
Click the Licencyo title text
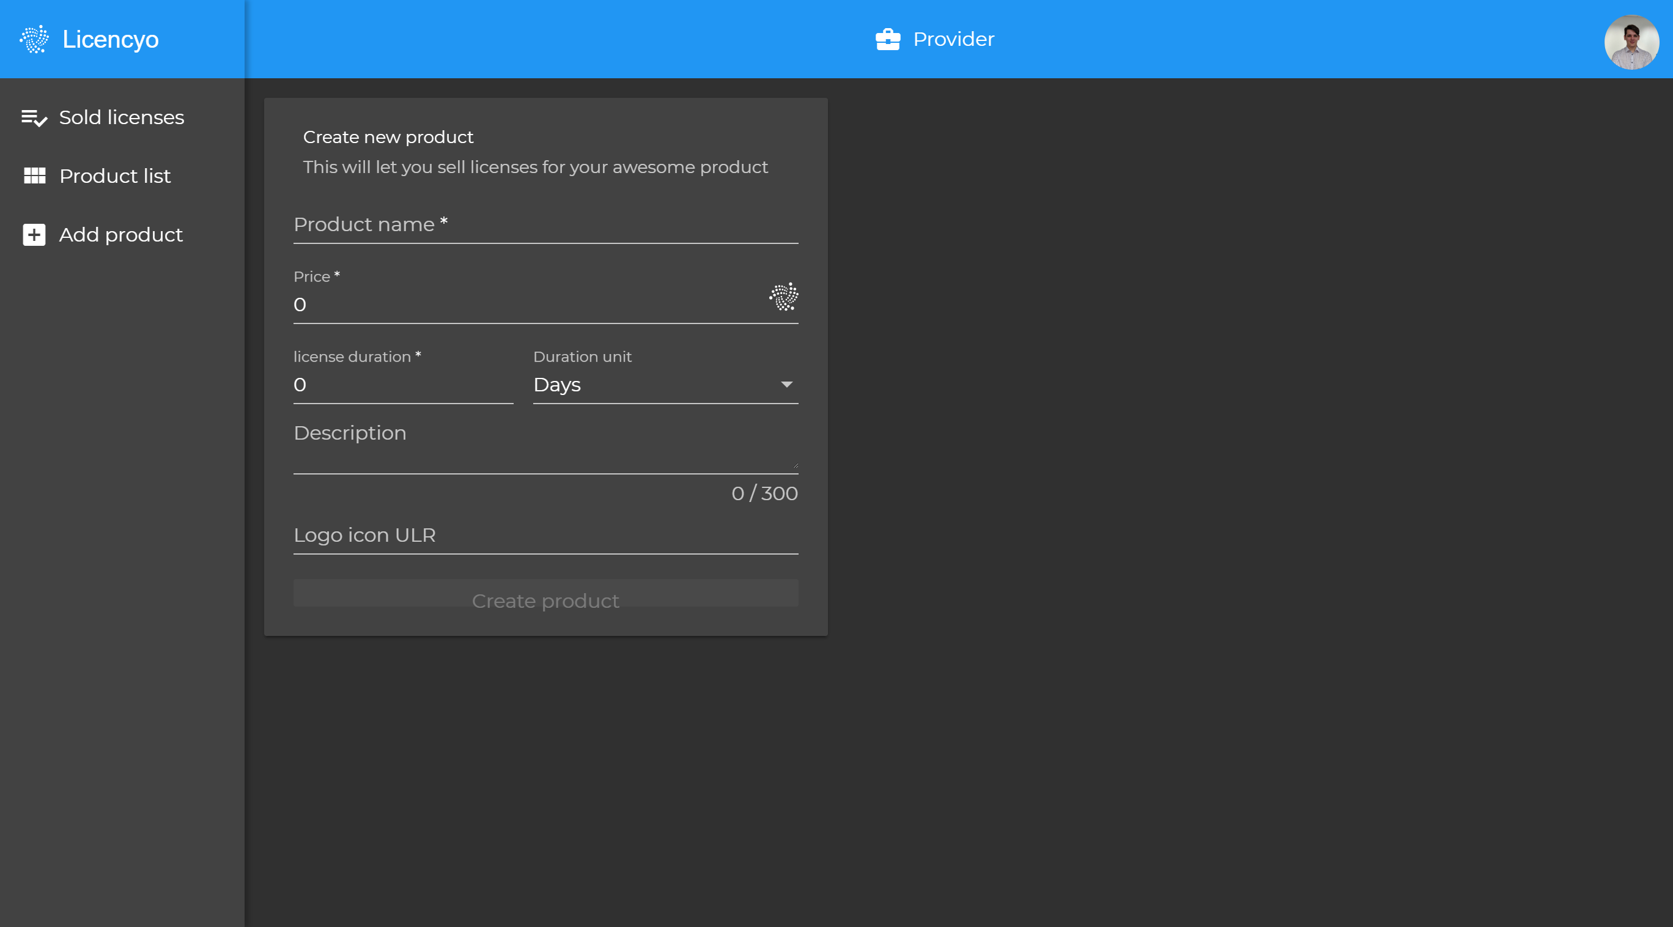click(111, 40)
